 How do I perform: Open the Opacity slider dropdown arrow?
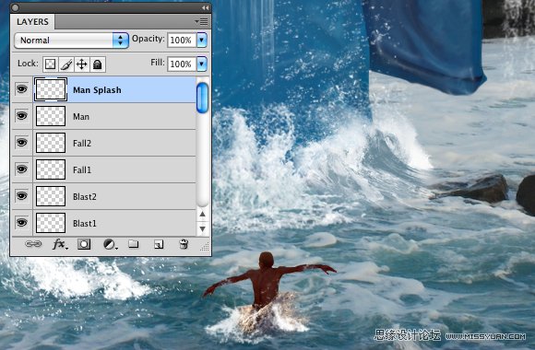tap(202, 41)
